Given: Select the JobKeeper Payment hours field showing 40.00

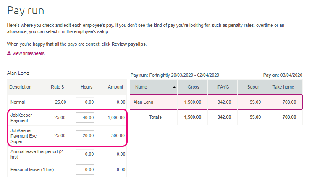Looking at the screenshot, I should point(85,118).
